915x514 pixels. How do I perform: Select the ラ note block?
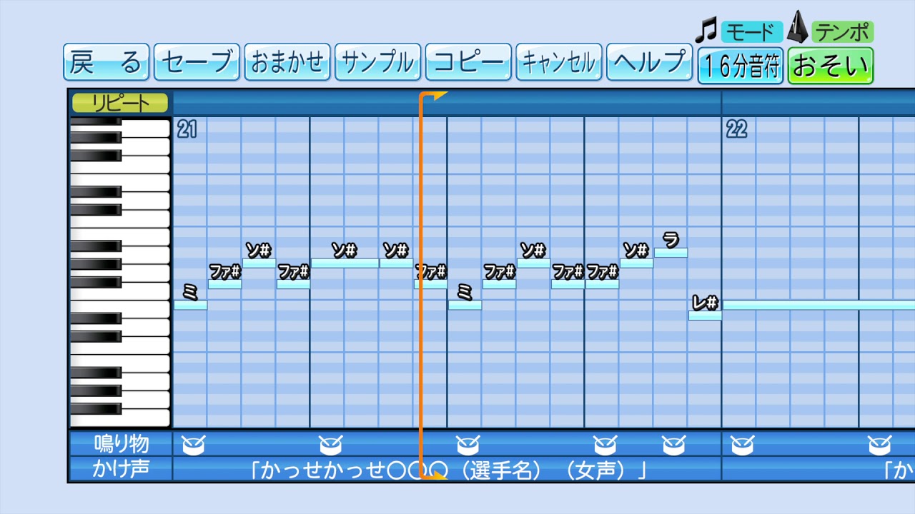(x=671, y=253)
